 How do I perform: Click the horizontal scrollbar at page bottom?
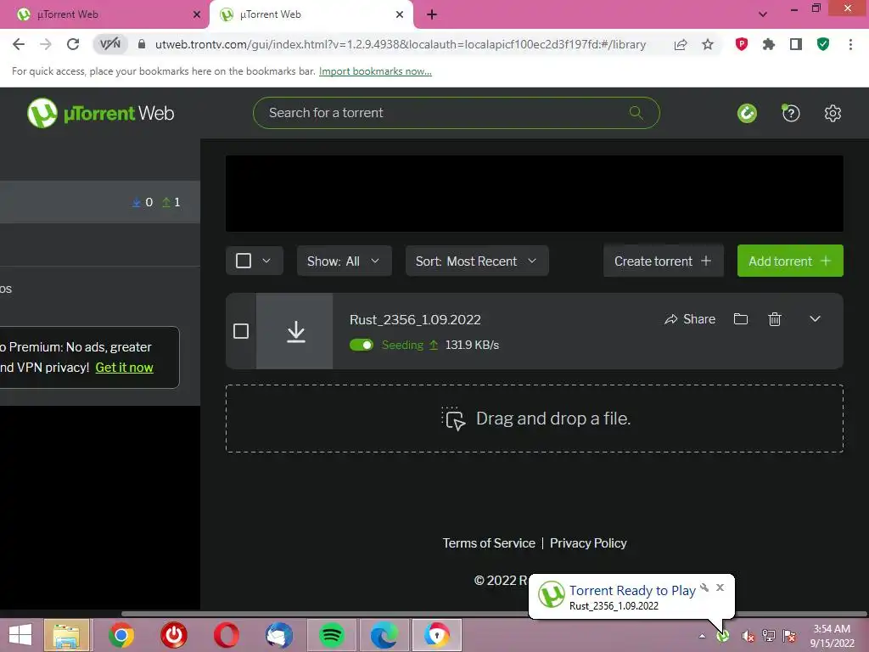493,614
